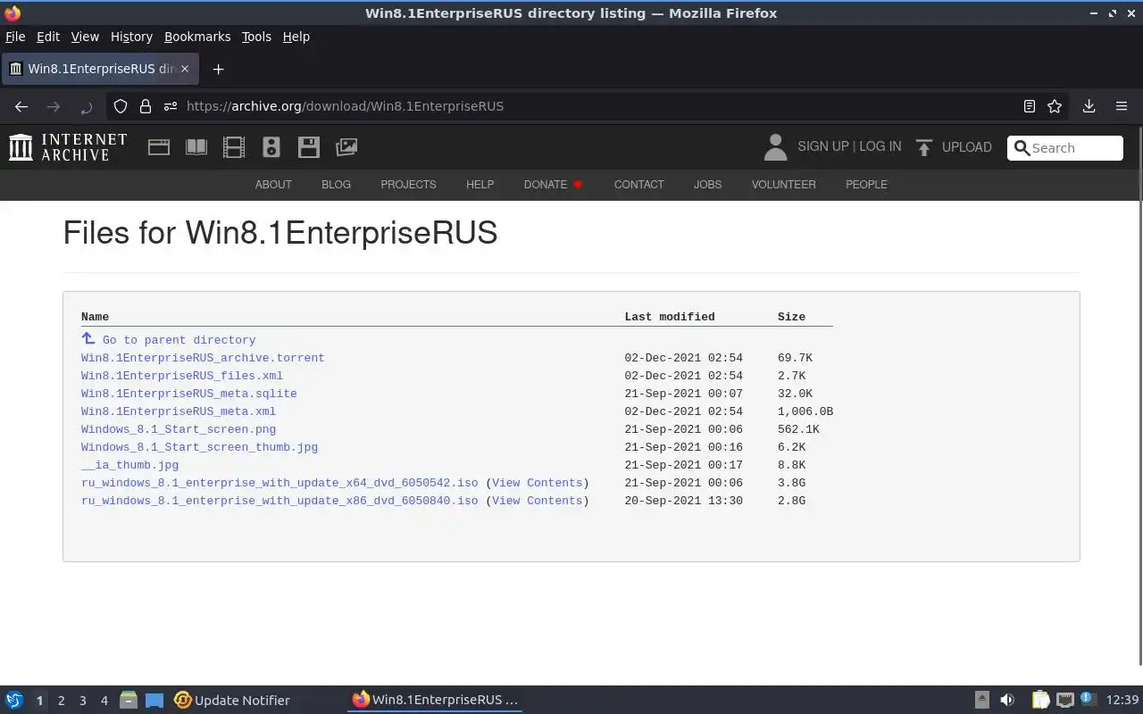Open Update Notifier in the taskbar
1143x714 pixels.
tap(232, 701)
